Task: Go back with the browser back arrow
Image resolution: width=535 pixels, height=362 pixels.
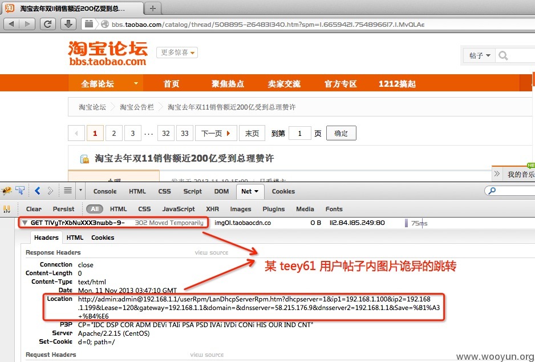Action: pyautogui.click(x=11, y=24)
